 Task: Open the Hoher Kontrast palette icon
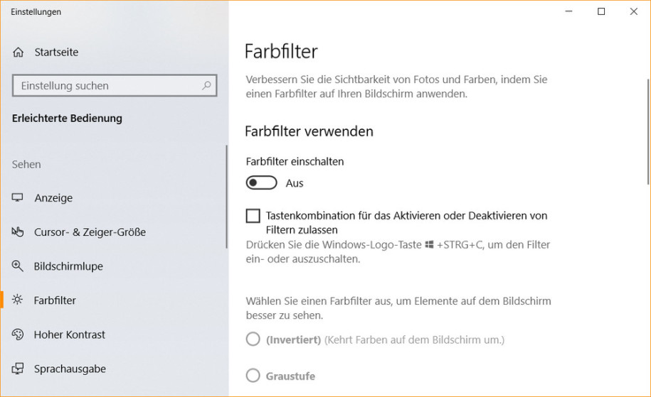click(x=18, y=335)
